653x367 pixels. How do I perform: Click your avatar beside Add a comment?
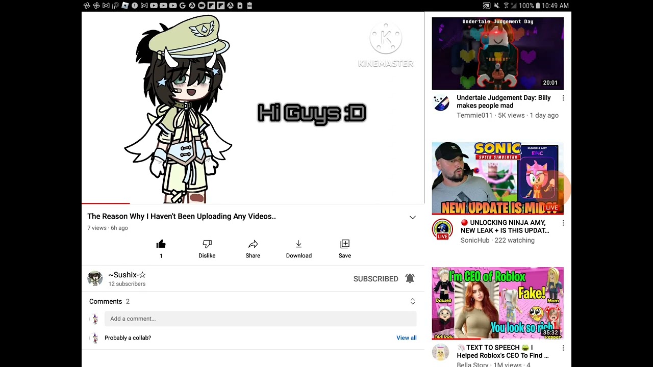coord(94,319)
